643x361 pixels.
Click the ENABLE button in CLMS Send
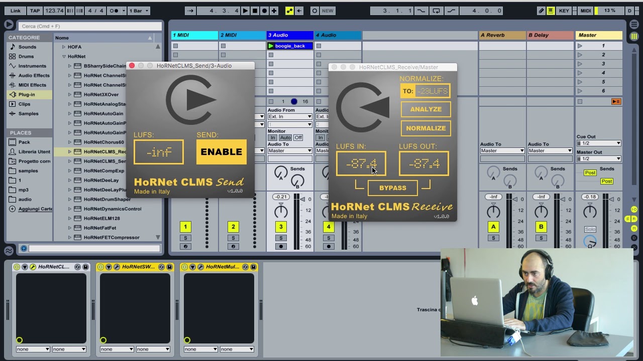[222, 152]
